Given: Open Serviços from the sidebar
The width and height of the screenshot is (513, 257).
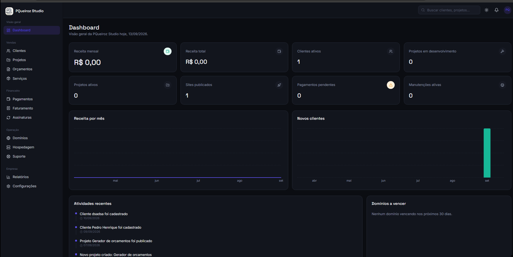Looking at the screenshot, I should pos(32,79).
